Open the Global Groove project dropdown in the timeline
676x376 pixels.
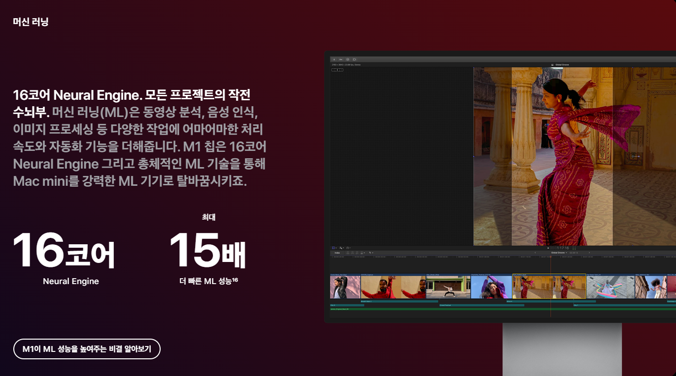coord(559,253)
